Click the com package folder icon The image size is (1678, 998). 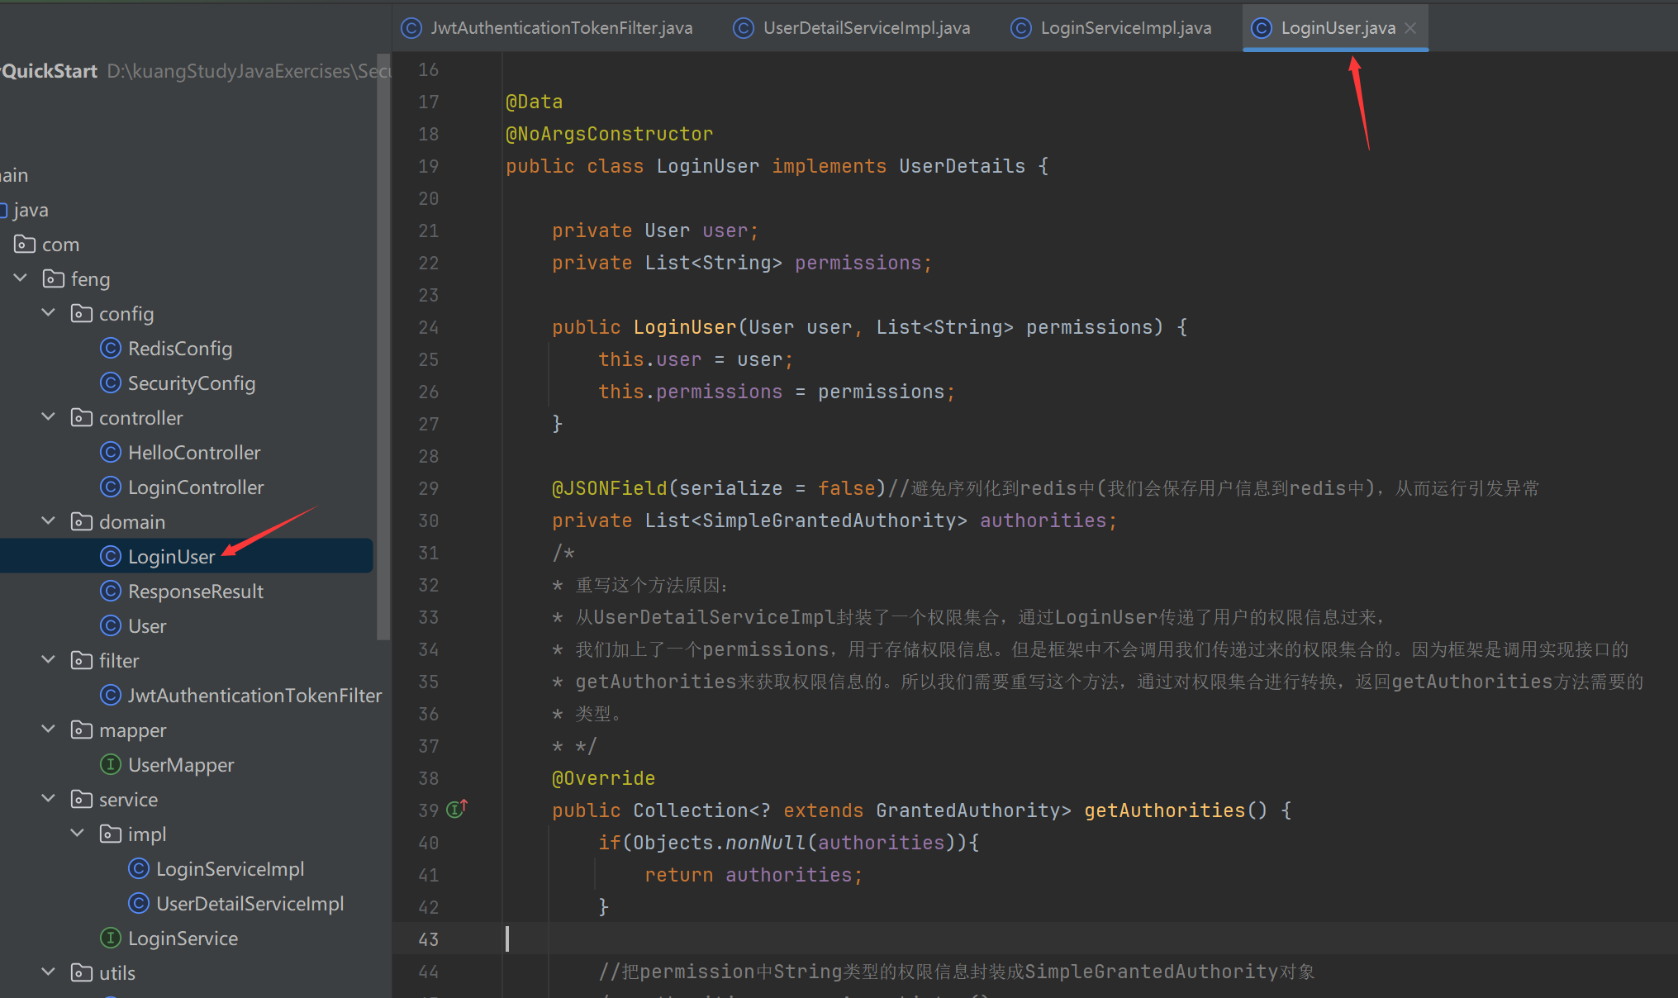(x=25, y=244)
